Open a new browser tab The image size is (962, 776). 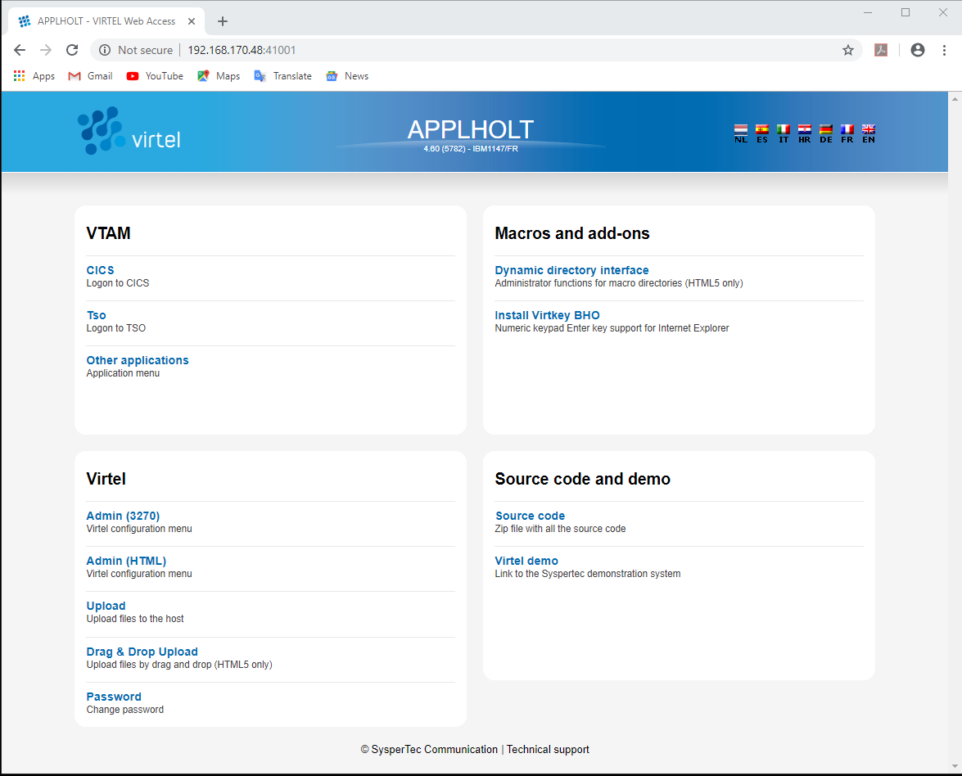(223, 21)
